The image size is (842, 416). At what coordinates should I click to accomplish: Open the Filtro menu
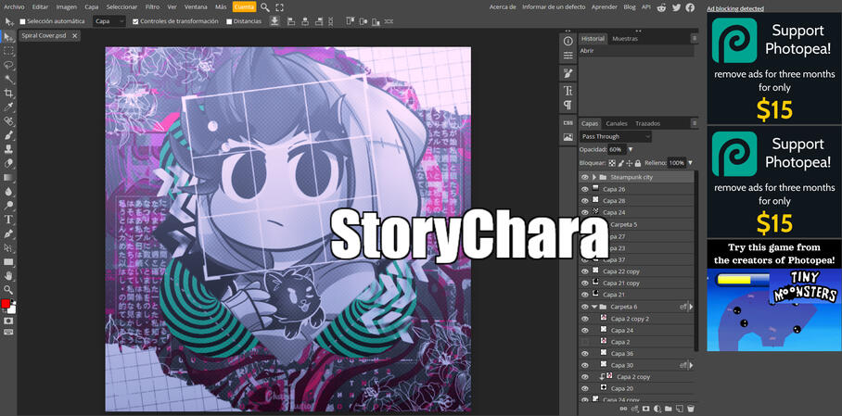pyautogui.click(x=152, y=6)
